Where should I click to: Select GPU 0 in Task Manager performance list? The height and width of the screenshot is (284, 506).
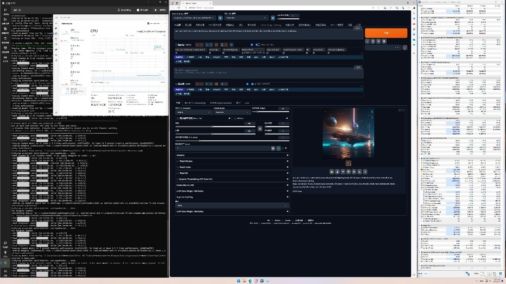click(73, 91)
